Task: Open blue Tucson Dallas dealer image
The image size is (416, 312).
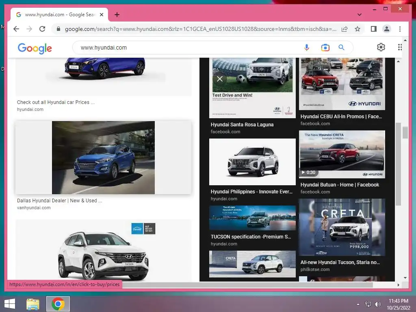Action: [103, 158]
